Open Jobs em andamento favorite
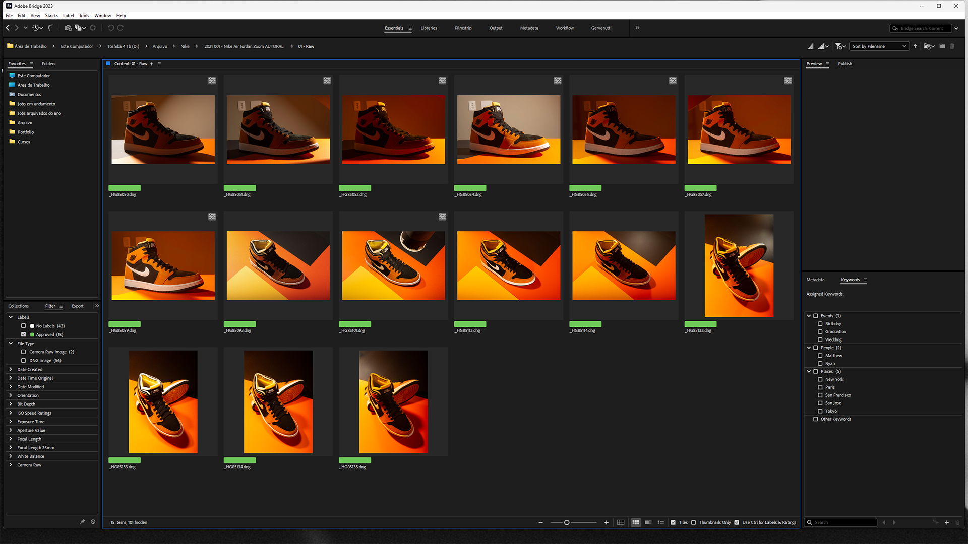 click(36, 104)
